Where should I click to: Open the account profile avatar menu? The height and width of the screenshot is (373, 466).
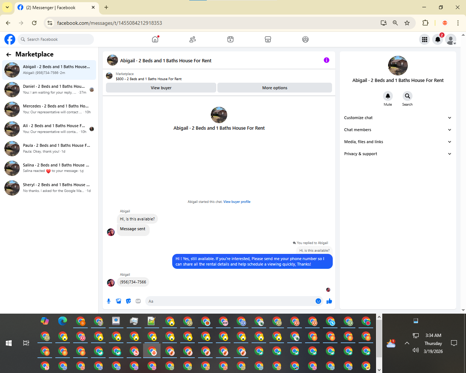[x=451, y=39]
